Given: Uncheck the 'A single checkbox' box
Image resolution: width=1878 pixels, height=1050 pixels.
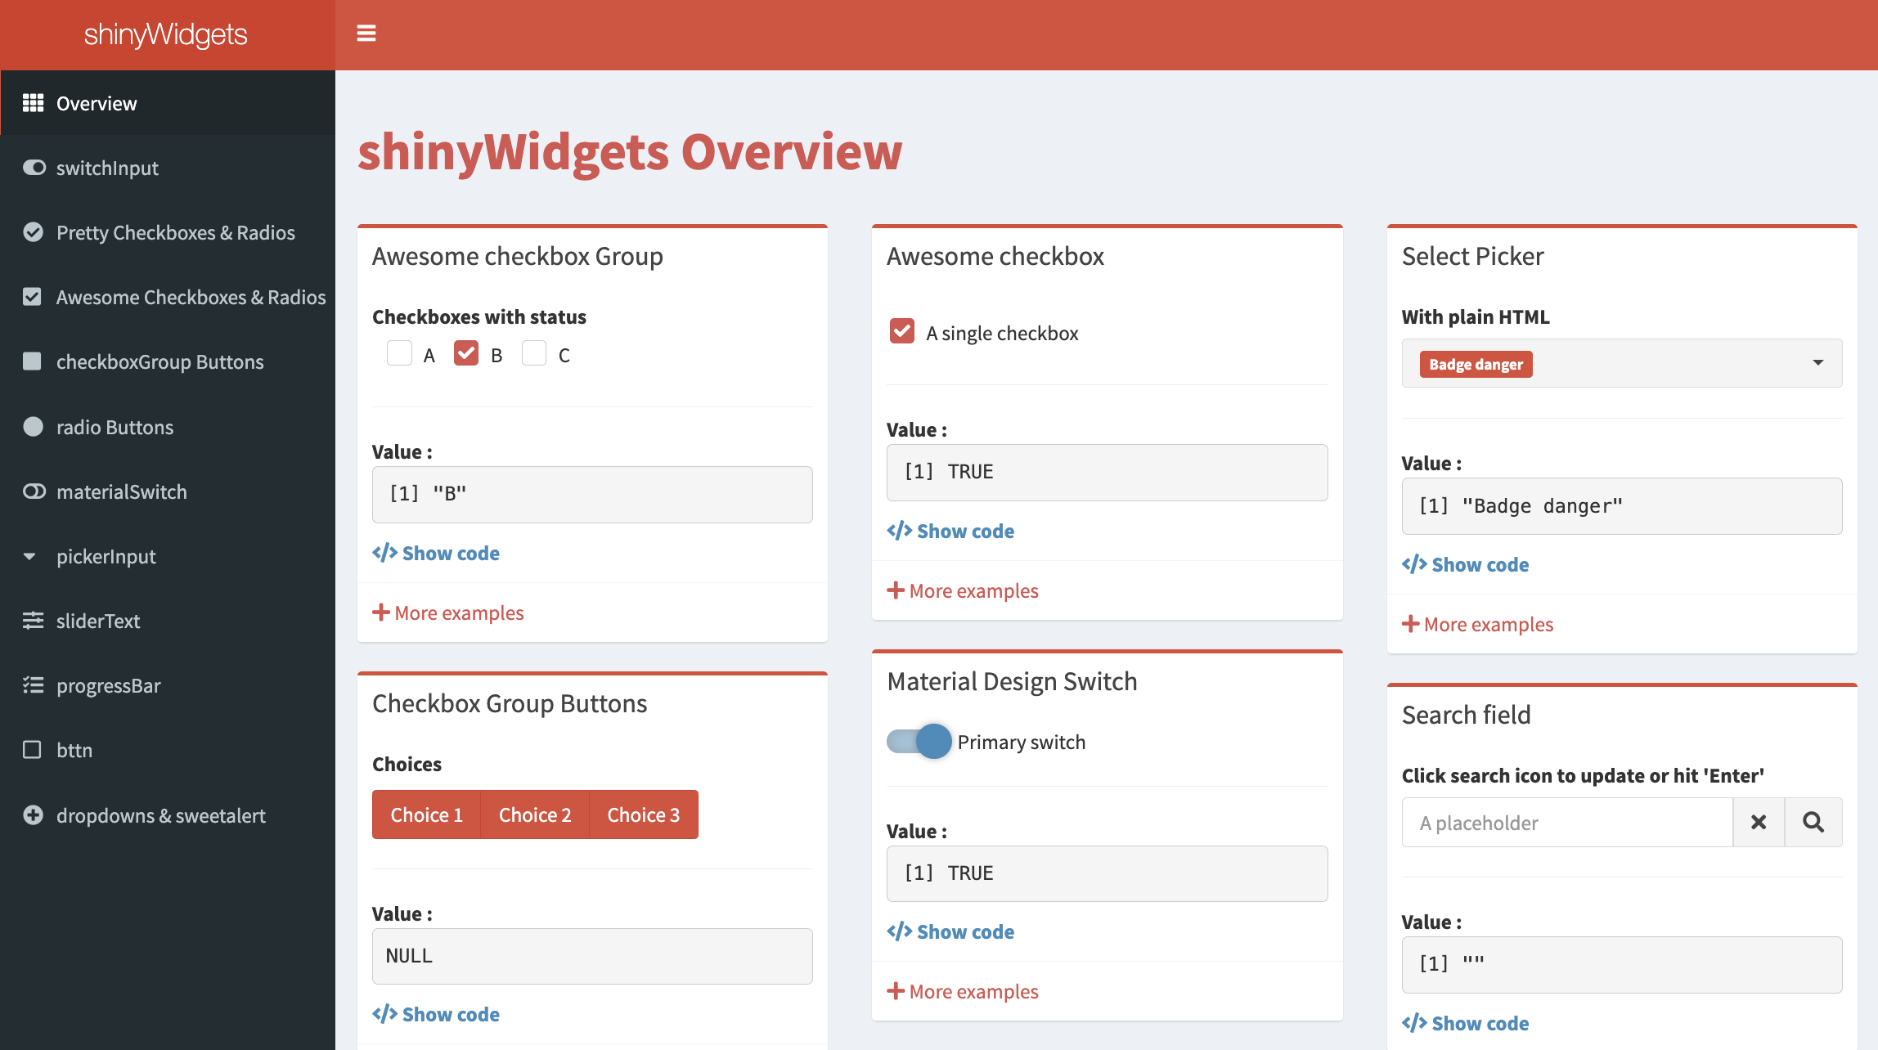Looking at the screenshot, I should coord(901,332).
